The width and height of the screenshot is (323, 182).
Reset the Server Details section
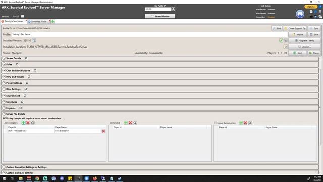coord(26,58)
